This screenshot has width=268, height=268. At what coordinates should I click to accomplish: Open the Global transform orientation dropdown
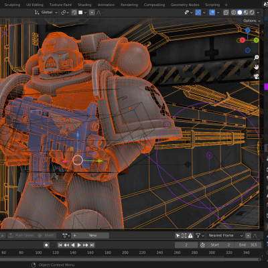coord(46,12)
